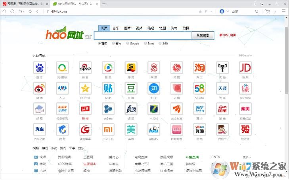Close the 404le navigation tab
Viewport: 289px width, 180px height.
(x=97, y=4)
